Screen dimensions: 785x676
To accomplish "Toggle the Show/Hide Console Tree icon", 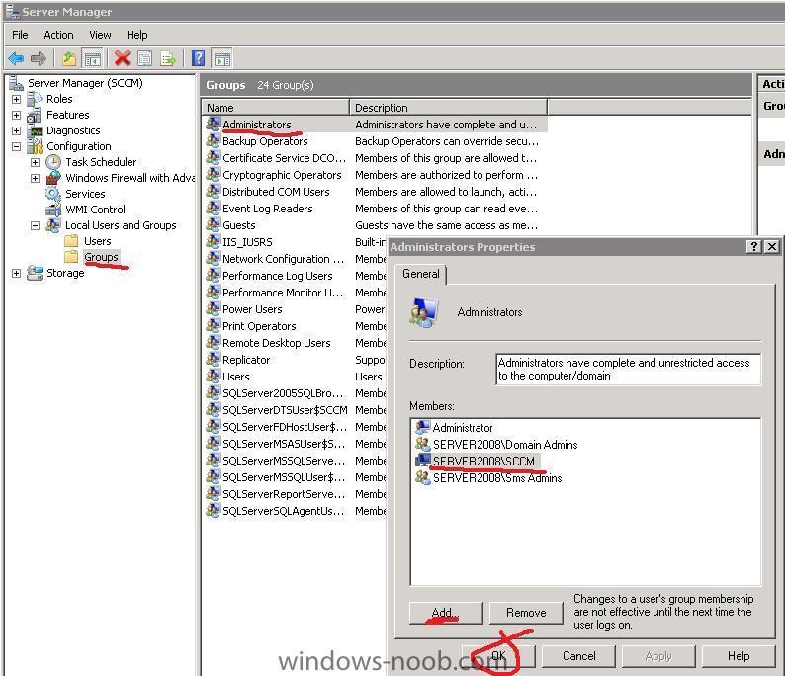I will 93,59.
